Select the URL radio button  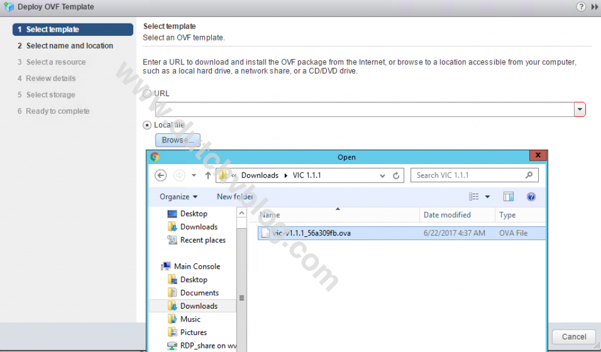(148, 94)
